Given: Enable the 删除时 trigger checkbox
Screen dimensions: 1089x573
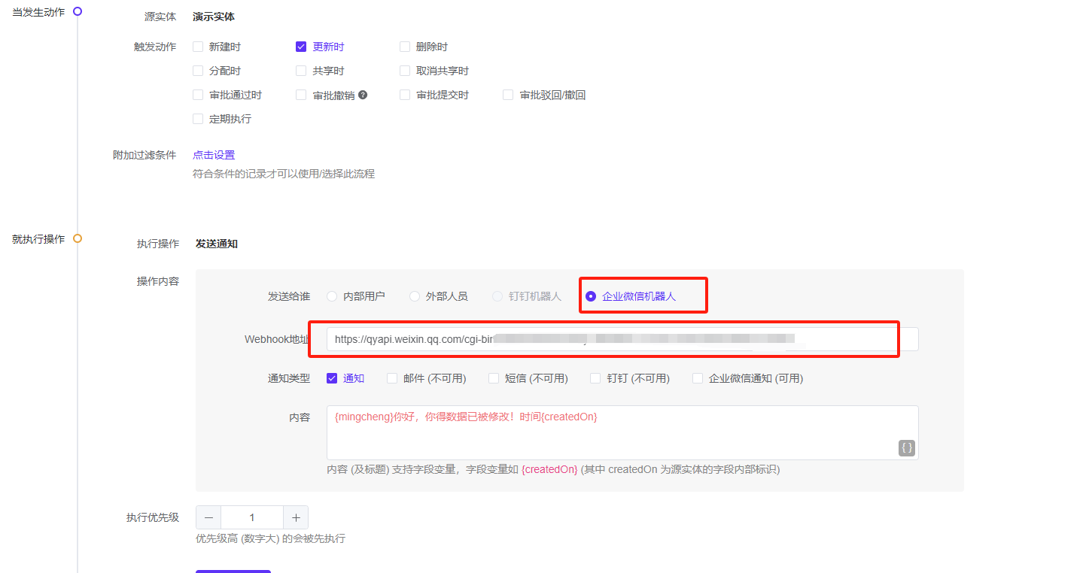Looking at the screenshot, I should coord(405,47).
